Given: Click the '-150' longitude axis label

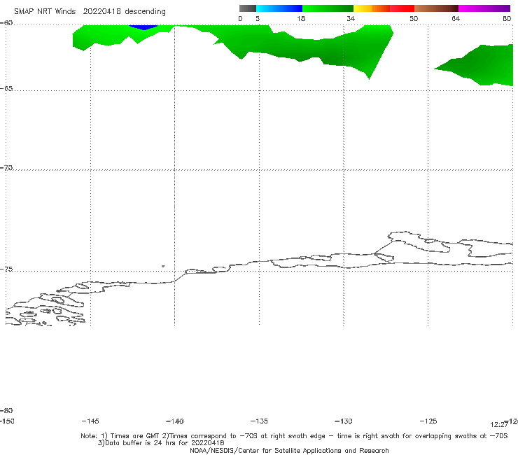Looking at the screenshot, I should pos(7,421).
